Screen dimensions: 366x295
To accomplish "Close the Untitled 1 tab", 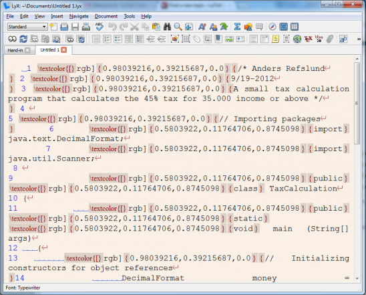I will tap(63, 50).
